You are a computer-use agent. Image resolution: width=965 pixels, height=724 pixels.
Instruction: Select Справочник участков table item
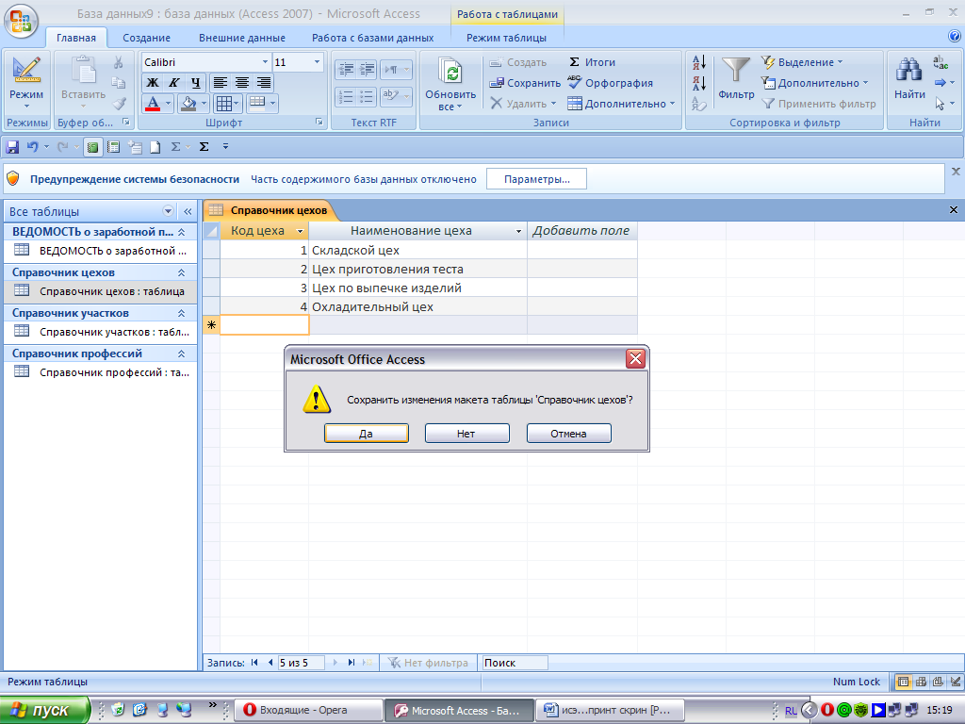101,332
